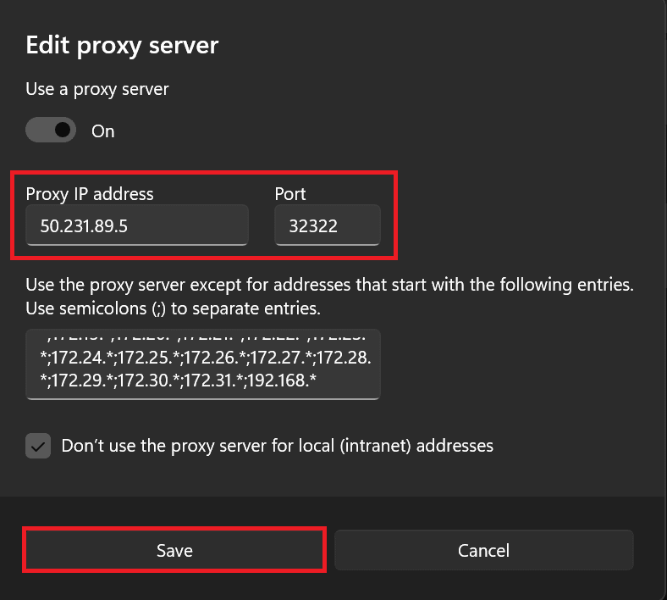Image resolution: width=667 pixels, height=600 pixels.
Task: Click the Port field showing 32322
Action: 328,225
